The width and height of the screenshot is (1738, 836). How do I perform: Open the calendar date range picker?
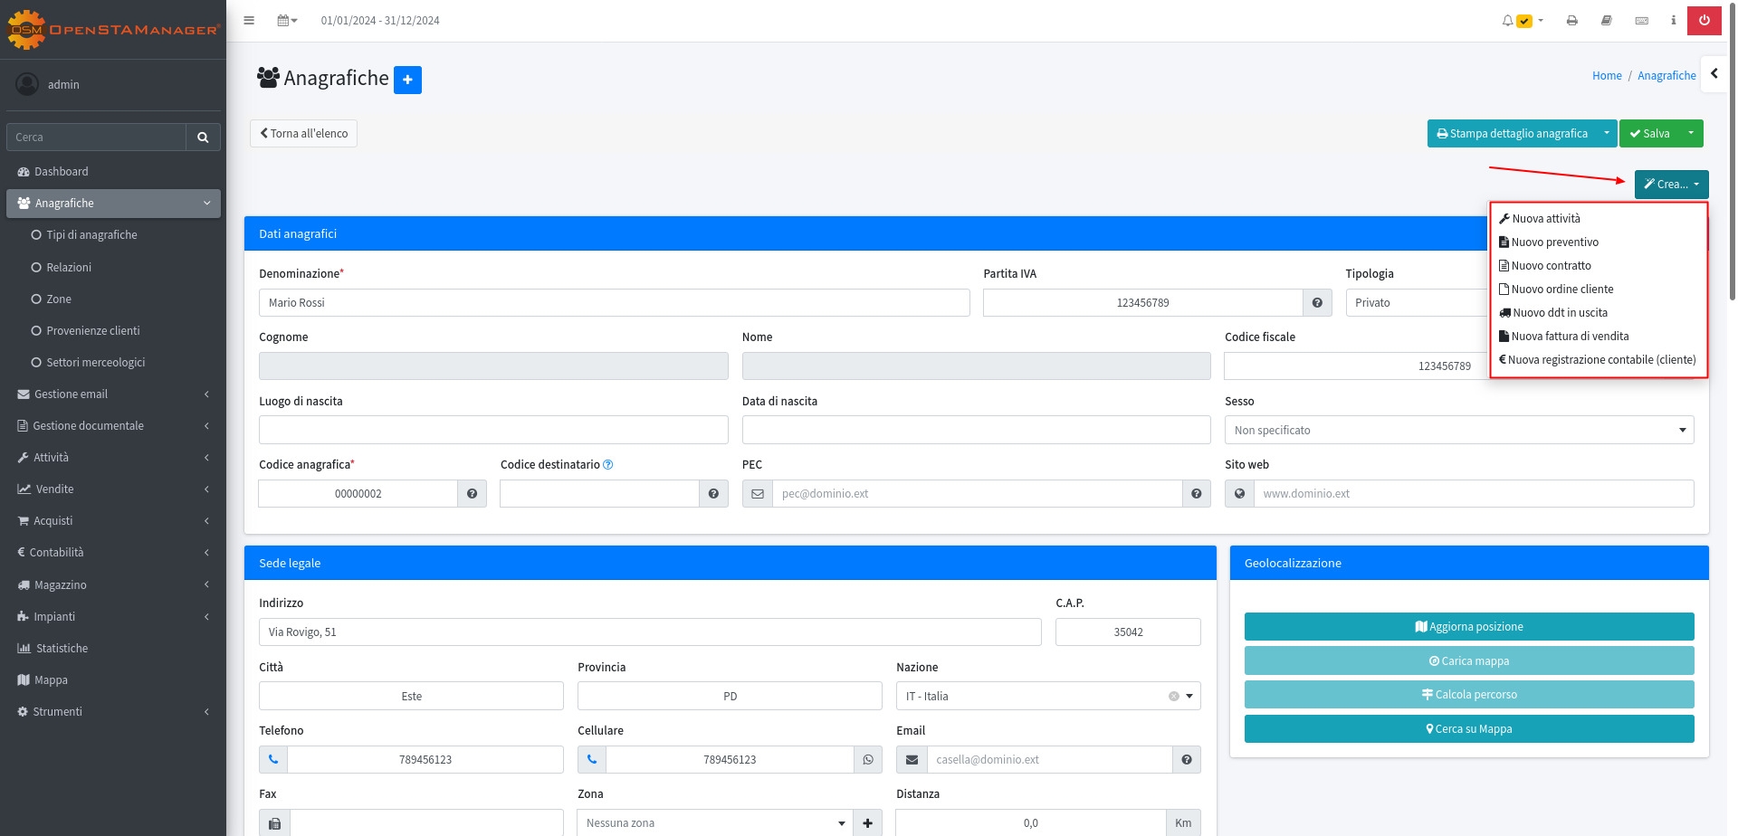tap(287, 20)
